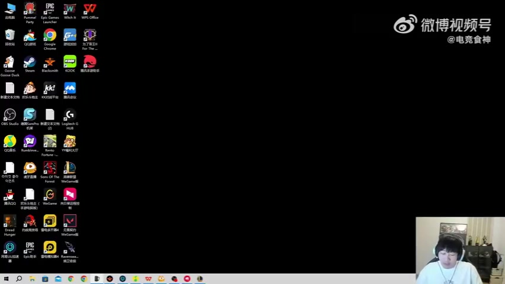Open File Explorer from the taskbar

tap(32, 279)
